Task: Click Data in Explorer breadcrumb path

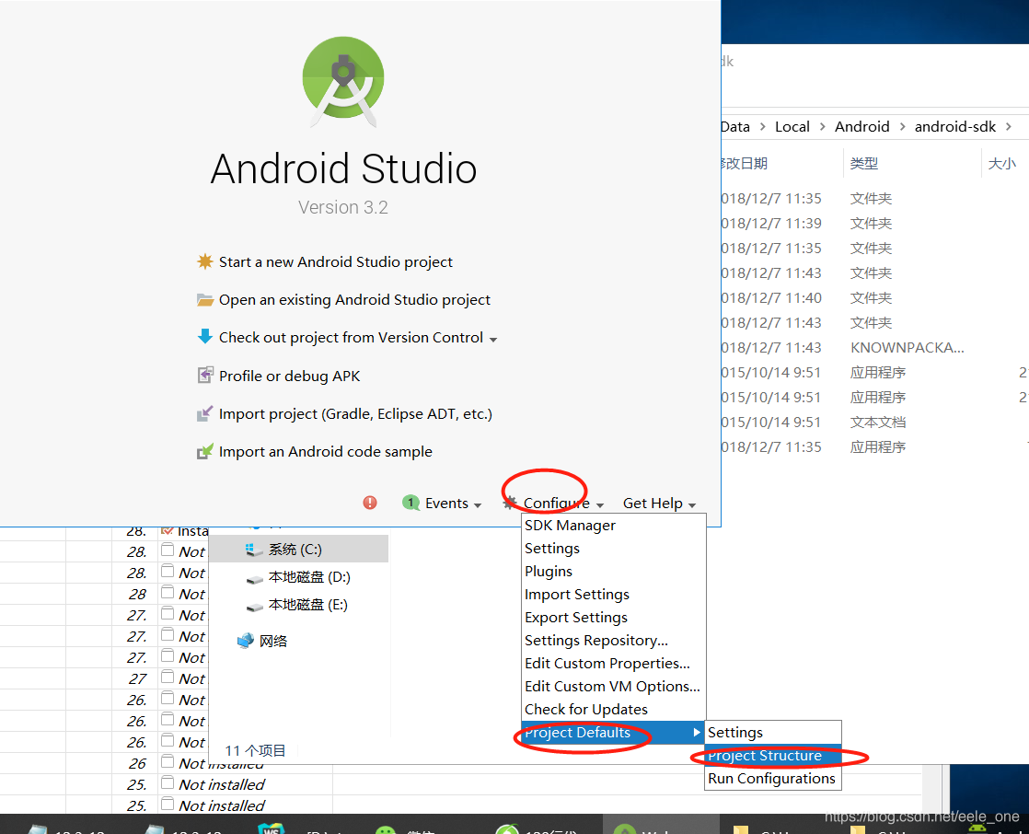Action: [x=735, y=127]
